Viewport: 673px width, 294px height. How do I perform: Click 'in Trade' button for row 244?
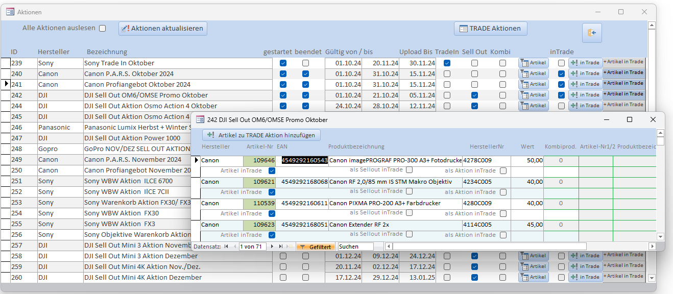pos(585,106)
